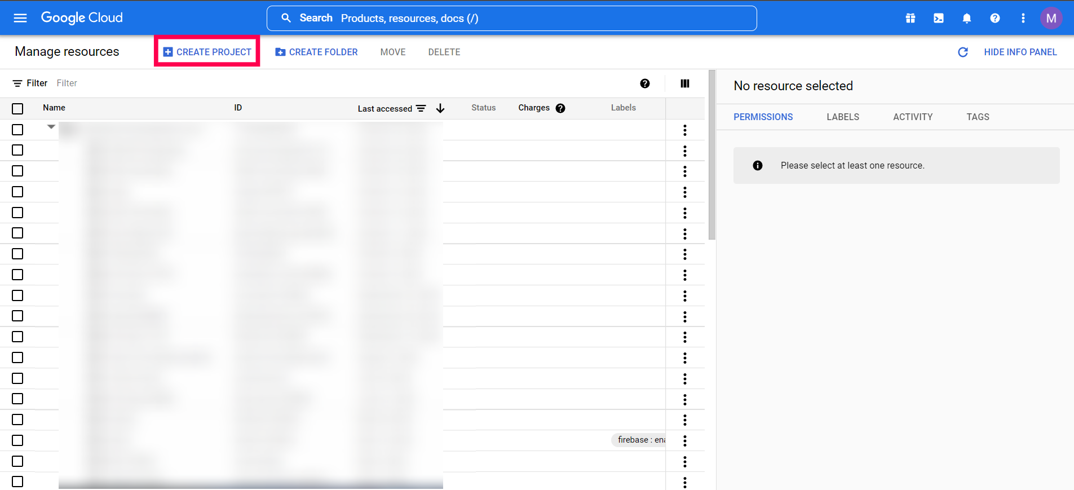Click the resource list vertical scrollbar
Screen dimensions: 1074x490
712,155
